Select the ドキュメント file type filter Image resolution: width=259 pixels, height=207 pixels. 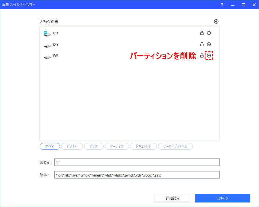(x=143, y=146)
